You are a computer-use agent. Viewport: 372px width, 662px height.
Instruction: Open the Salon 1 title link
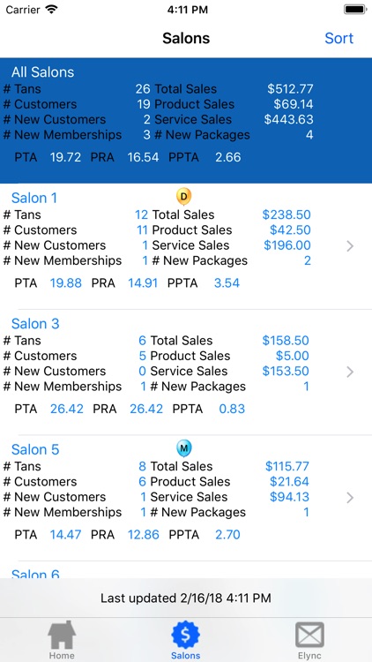click(34, 198)
